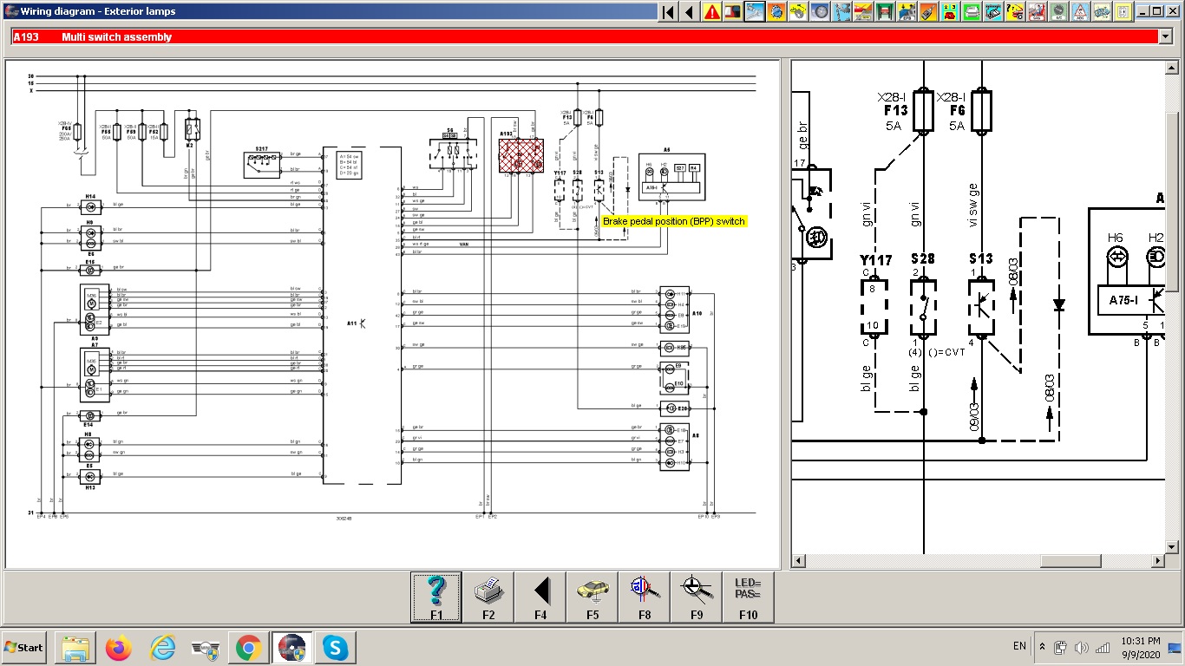Toggle the F10 LED/PAS legend button
The width and height of the screenshot is (1185, 666).
click(x=748, y=597)
